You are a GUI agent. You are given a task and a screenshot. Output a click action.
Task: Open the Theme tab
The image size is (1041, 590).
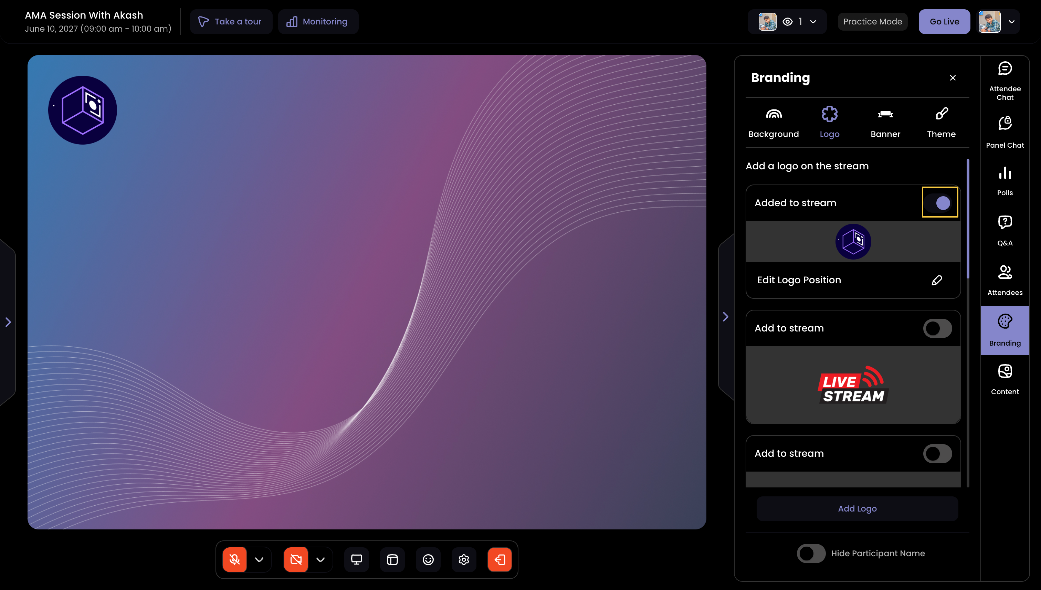click(941, 123)
